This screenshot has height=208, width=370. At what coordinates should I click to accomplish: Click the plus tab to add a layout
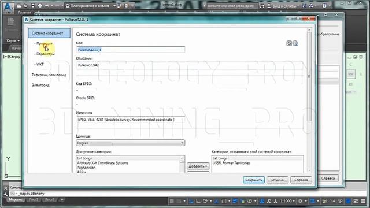pyautogui.click(x=62, y=200)
